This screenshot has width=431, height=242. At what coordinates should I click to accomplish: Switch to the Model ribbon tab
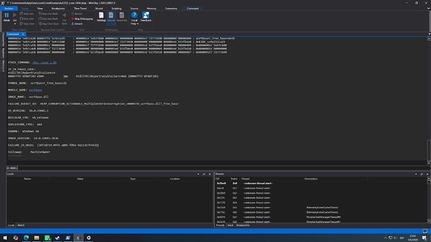99,9
